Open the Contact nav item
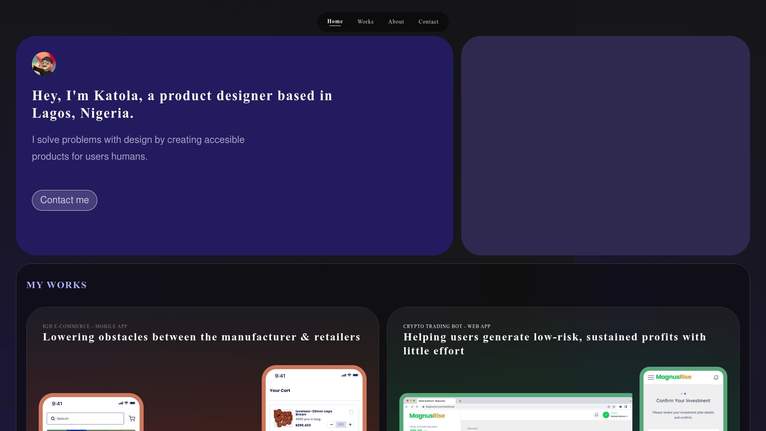Image resolution: width=766 pixels, height=431 pixels. coord(428,22)
